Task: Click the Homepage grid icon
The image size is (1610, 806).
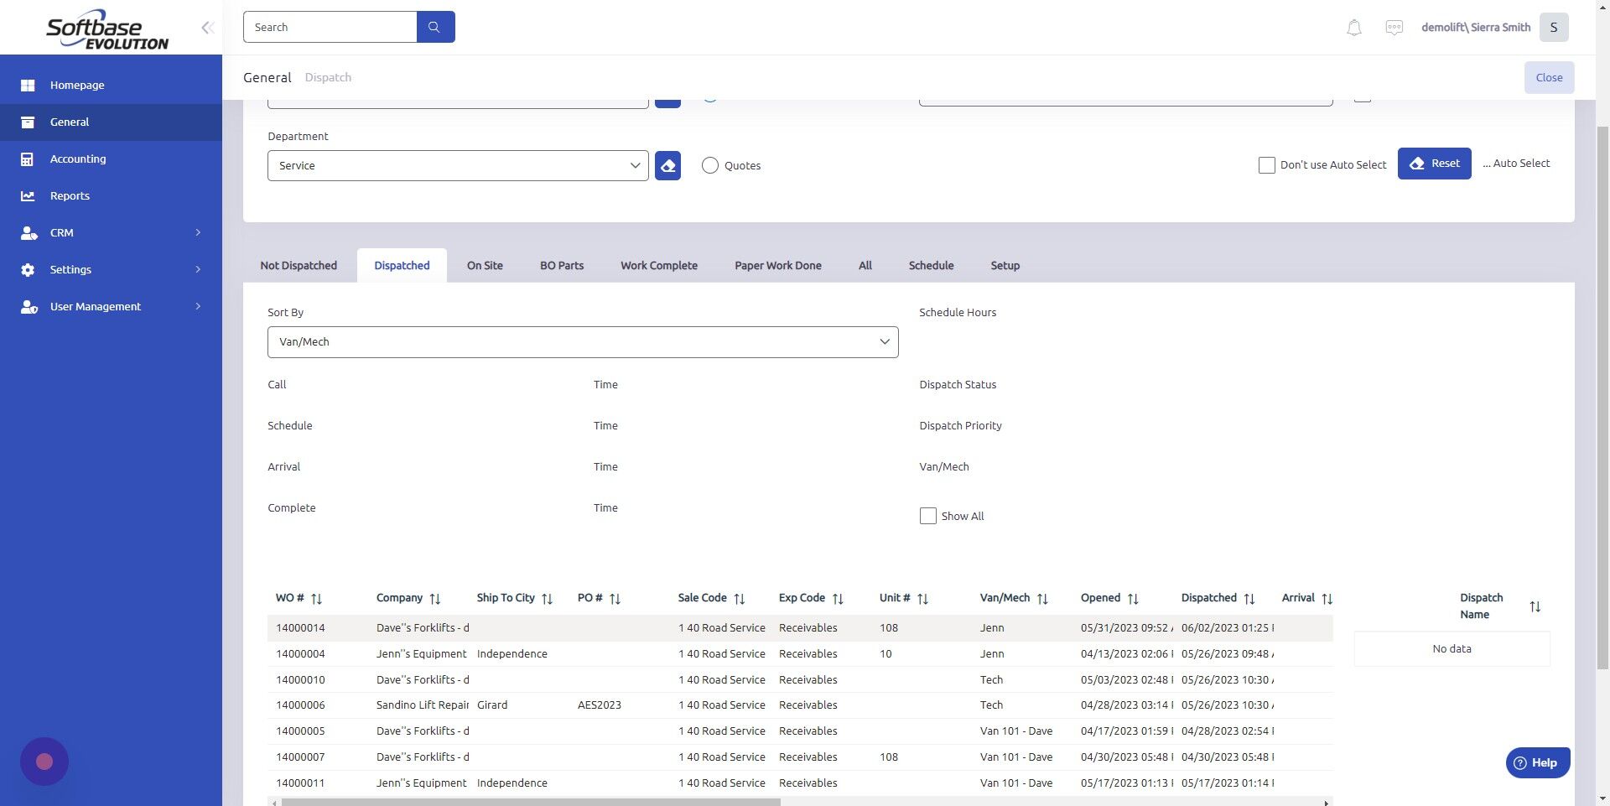Action: coord(28,85)
